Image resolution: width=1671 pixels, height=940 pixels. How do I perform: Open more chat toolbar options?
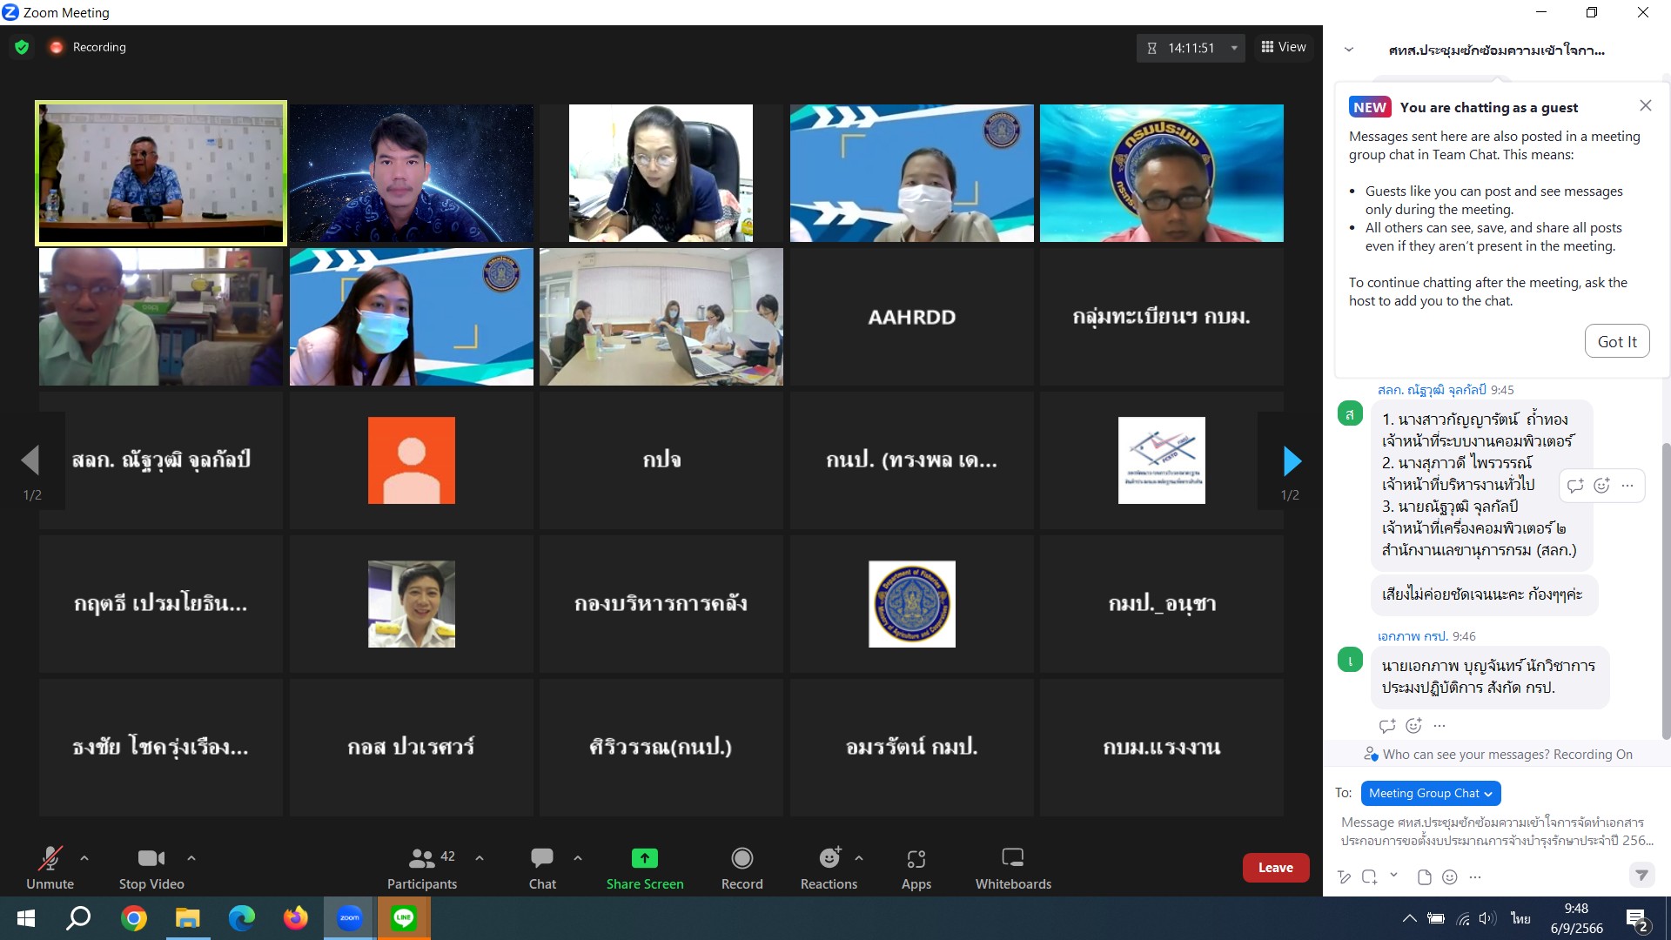point(1474,876)
